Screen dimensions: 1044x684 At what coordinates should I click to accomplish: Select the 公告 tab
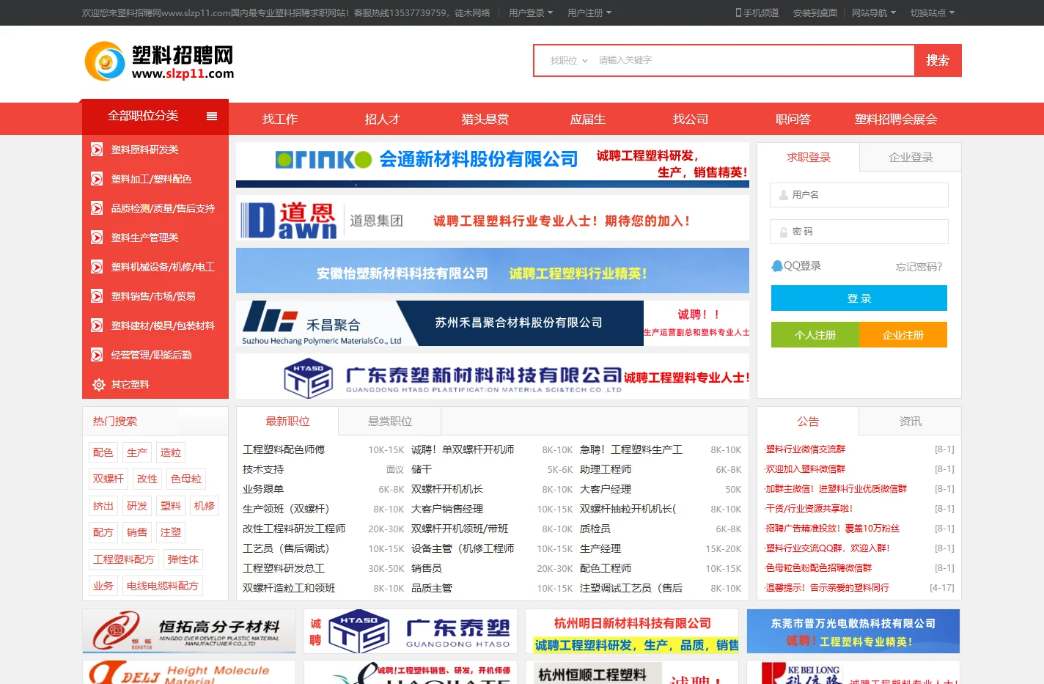pos(808,422)
